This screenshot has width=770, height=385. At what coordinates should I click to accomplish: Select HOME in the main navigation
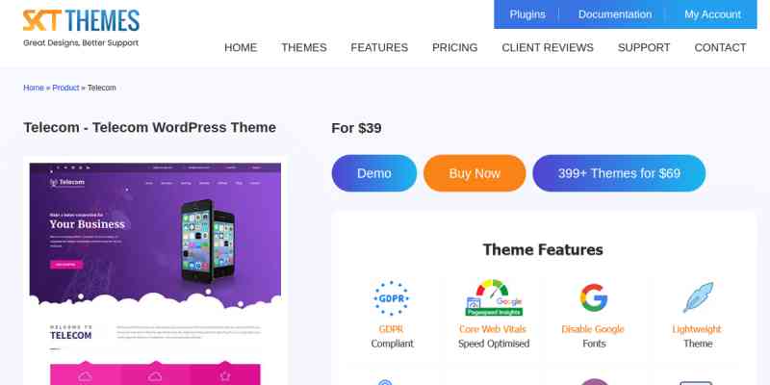tap(241, 47)
